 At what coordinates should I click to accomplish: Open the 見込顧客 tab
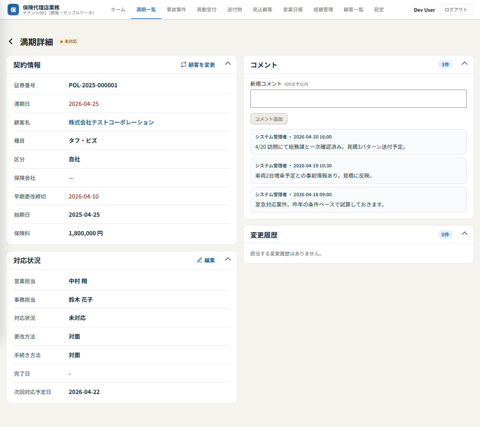click(x=263, y=9)
